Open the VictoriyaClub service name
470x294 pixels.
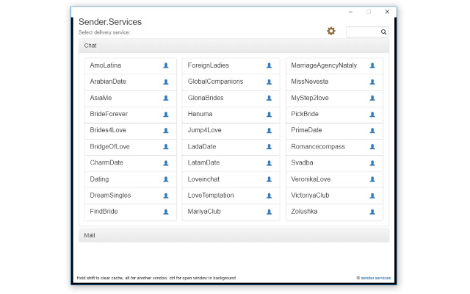click(310, 196)
